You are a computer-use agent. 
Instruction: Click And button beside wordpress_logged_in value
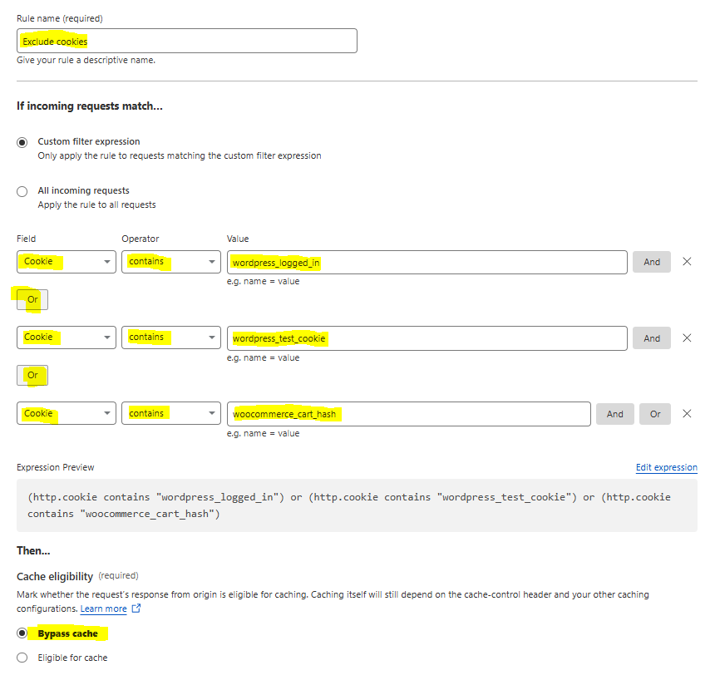652,262
